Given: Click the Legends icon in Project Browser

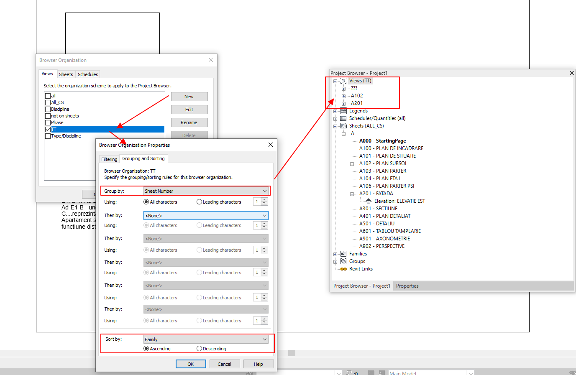Looking at the screenshot, I should 343,111.
